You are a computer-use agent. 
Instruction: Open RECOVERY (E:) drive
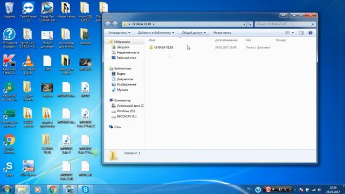click(x=126, y=116)
